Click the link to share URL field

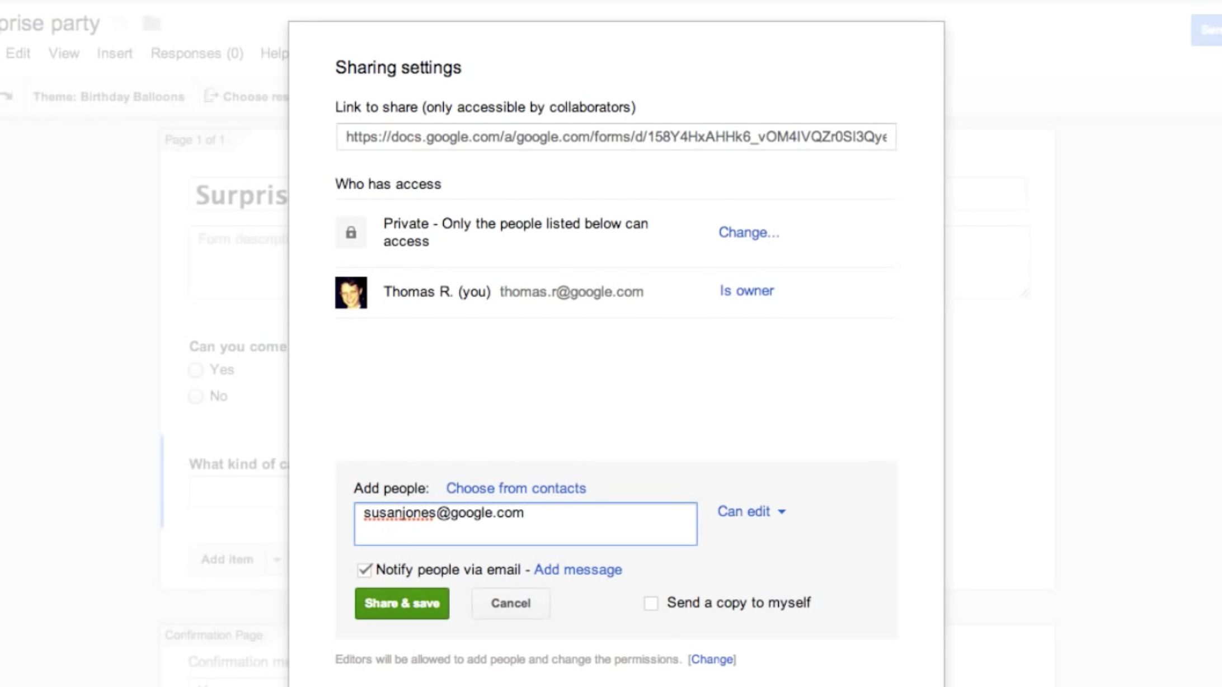615,137
